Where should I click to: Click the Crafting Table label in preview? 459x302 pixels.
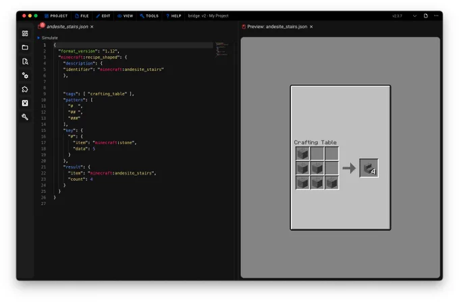[x=315, y=142]
